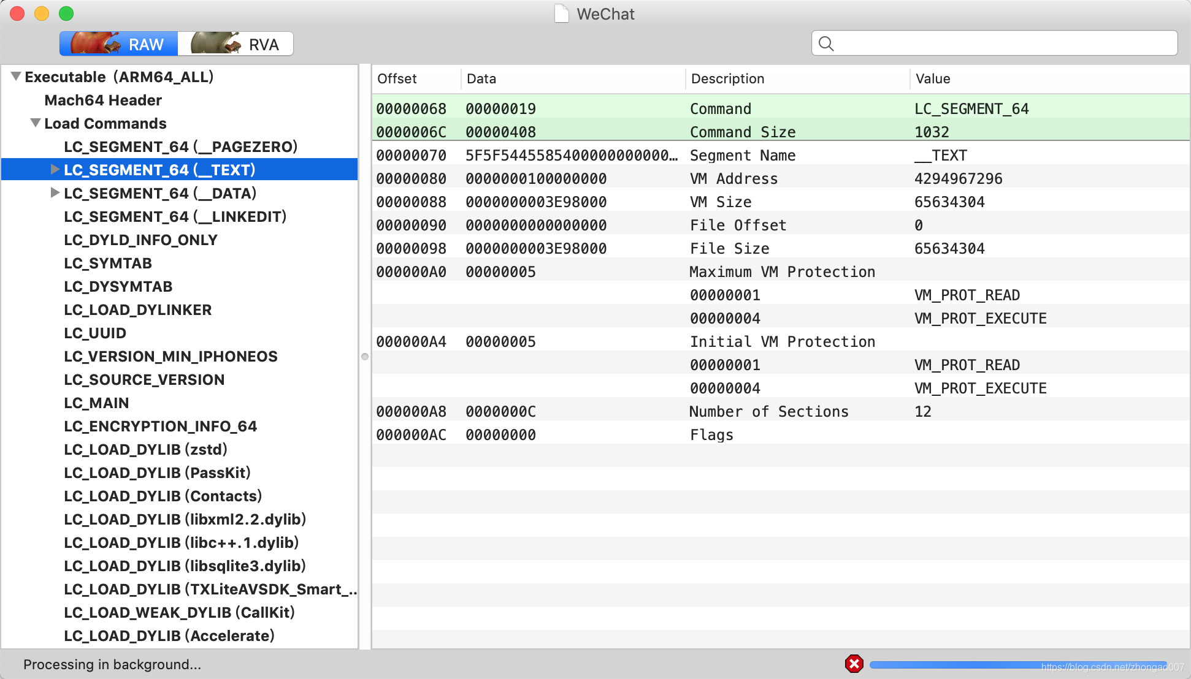Select LC_MAIN in the sidebar

96,403
